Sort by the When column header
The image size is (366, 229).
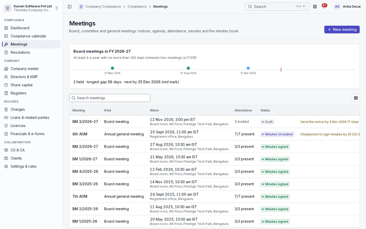click(x=154, y=110)
